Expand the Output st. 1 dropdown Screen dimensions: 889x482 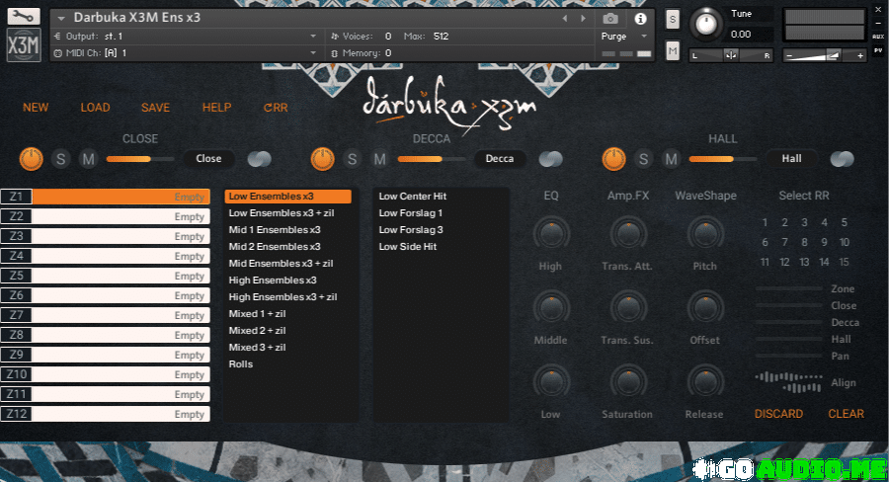(x=313, y=36)
